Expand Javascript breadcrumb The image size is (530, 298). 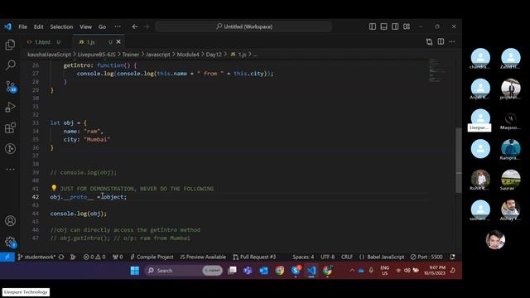click(x=158, y=55)
